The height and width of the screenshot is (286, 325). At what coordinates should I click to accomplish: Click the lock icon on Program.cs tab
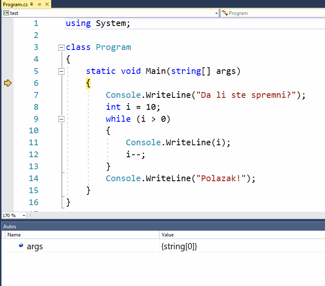click(x=32, y=4)
